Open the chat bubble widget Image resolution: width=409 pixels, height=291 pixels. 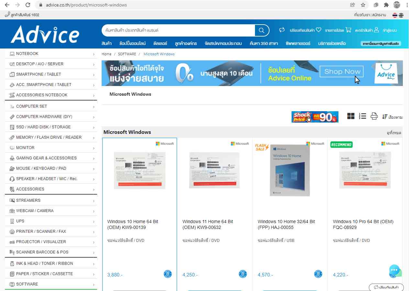click(x=395, y=270)
